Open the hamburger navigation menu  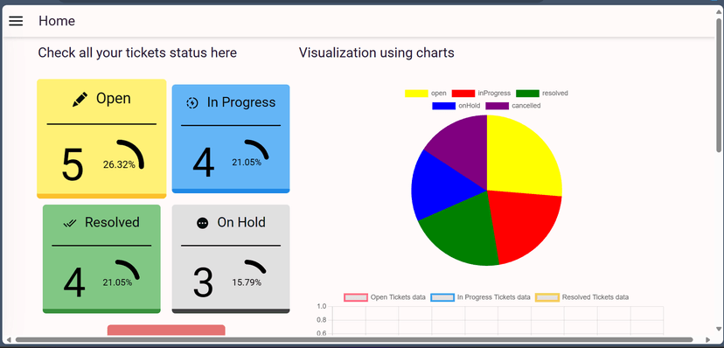point(16,21)
